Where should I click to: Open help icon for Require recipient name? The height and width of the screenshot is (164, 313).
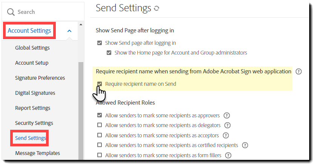(x=299, y=71)
